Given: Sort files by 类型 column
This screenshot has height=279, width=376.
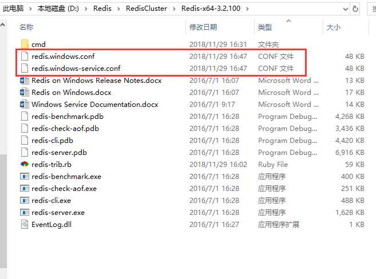Looking at the screenshot, I should pos(265,27).
